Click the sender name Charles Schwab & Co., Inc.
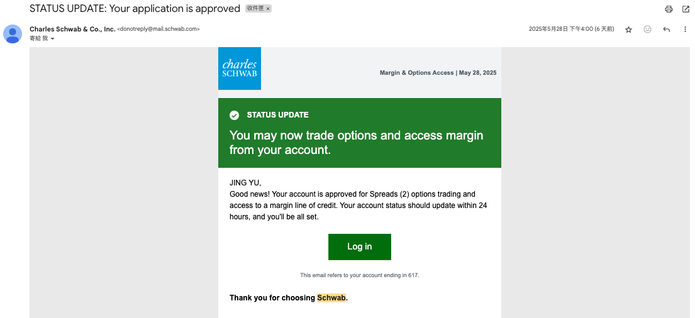Viewport: 695px width, 318px height. coord(72,29)
